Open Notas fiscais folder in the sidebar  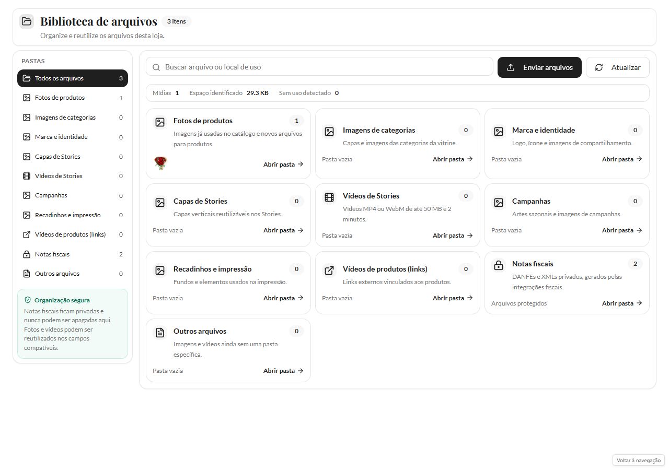point(73,254)
